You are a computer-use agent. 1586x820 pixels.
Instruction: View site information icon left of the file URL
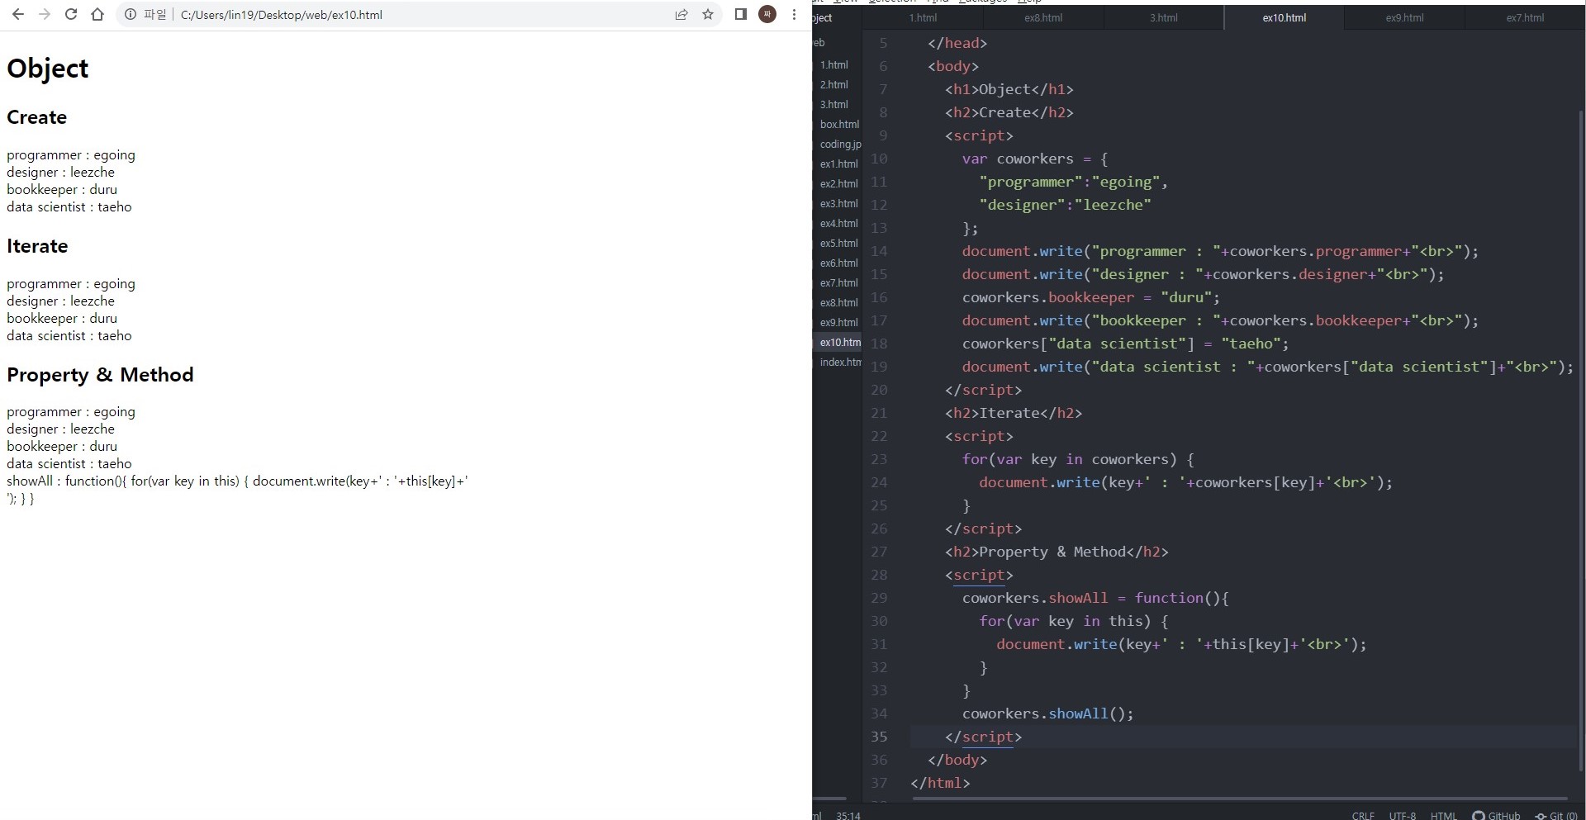click(x=131, y=14)
